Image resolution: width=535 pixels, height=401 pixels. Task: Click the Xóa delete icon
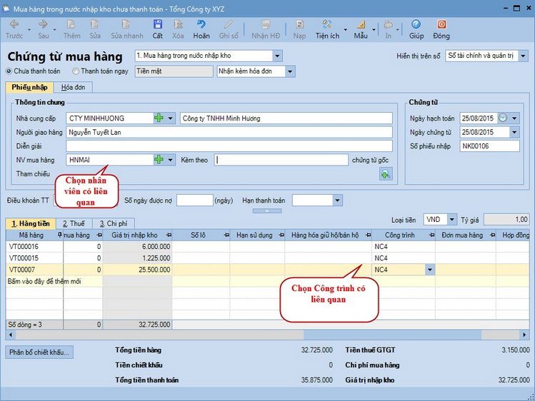178,24
